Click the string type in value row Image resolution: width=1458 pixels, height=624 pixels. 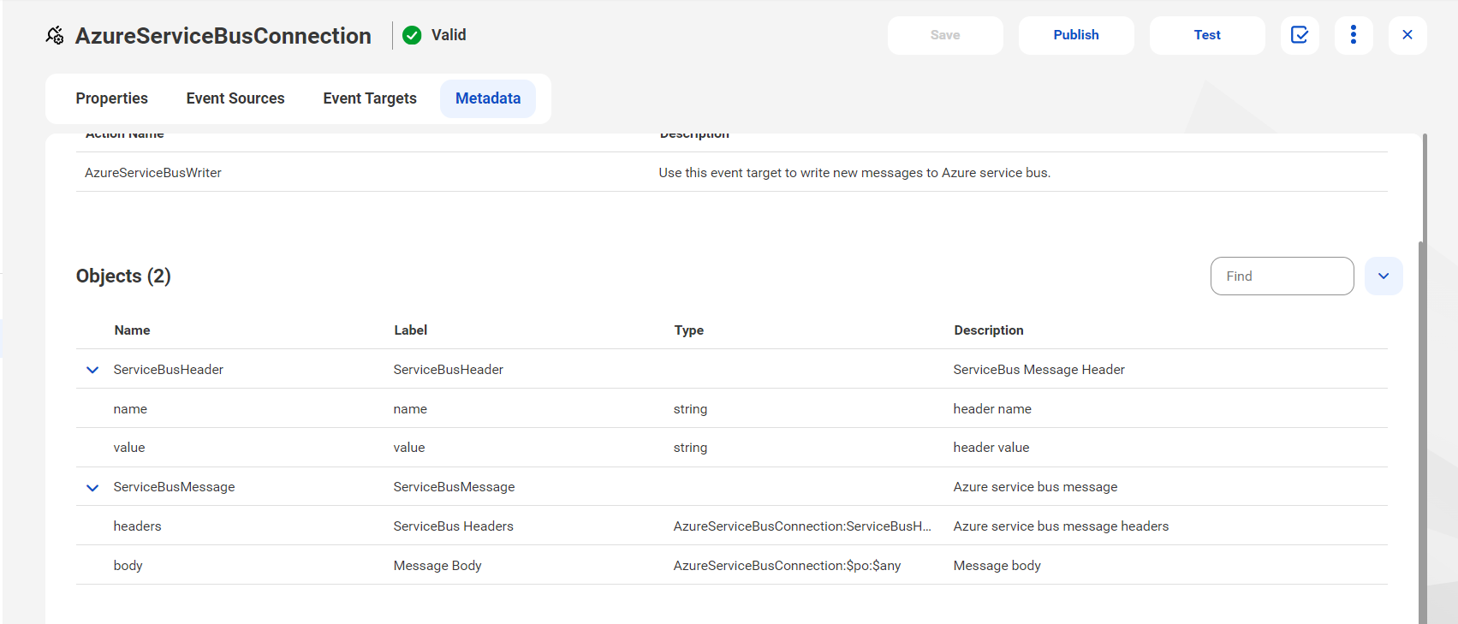[690, 448]
